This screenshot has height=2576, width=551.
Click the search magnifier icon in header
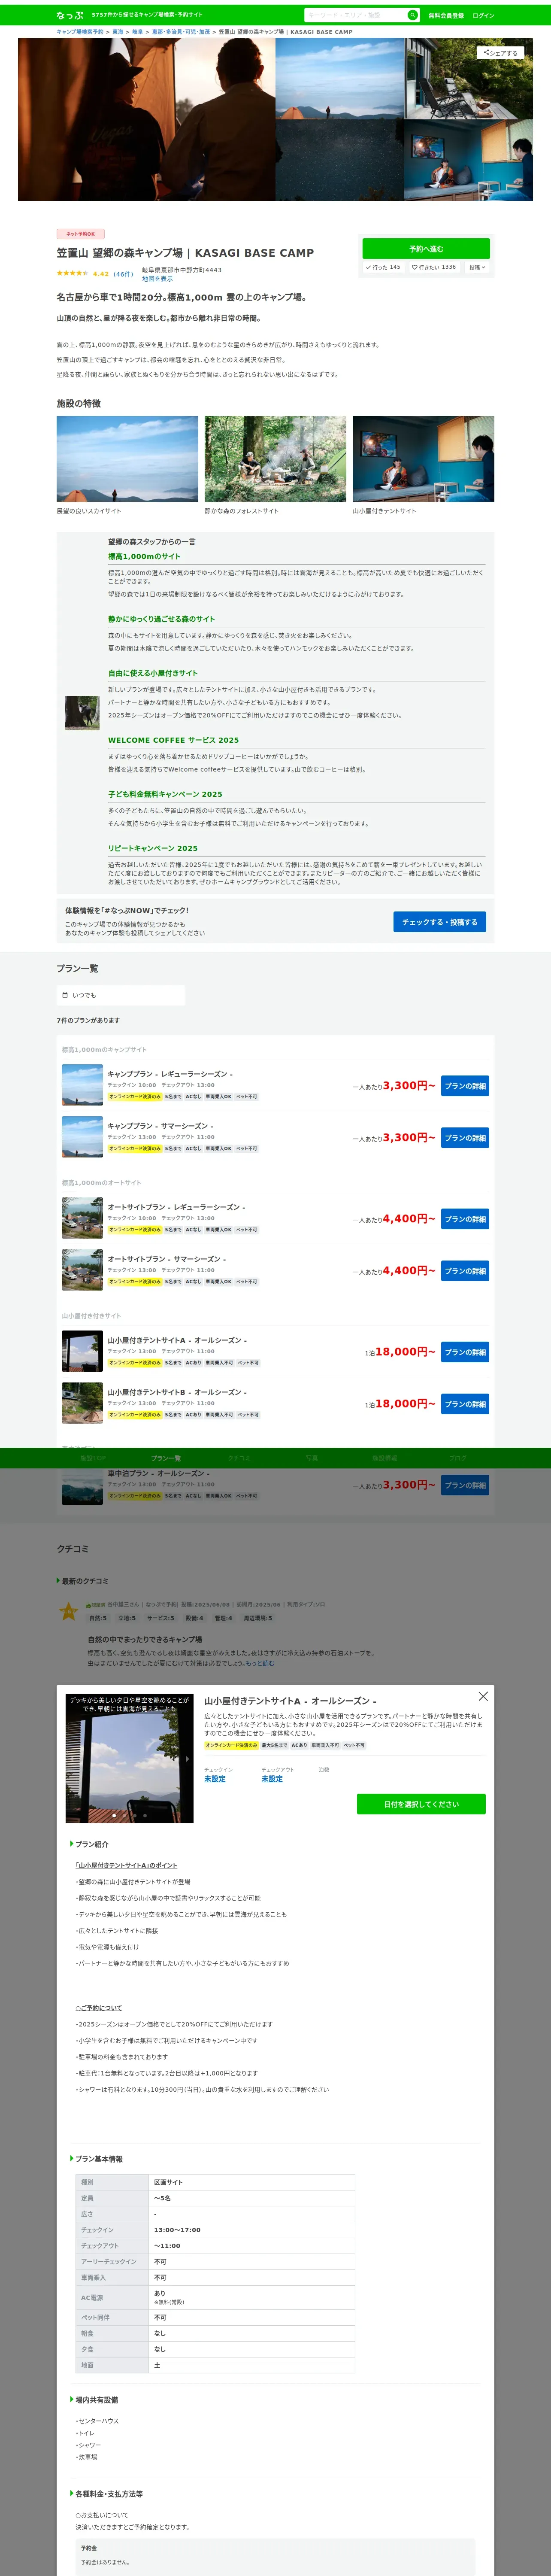coord(412,15)
